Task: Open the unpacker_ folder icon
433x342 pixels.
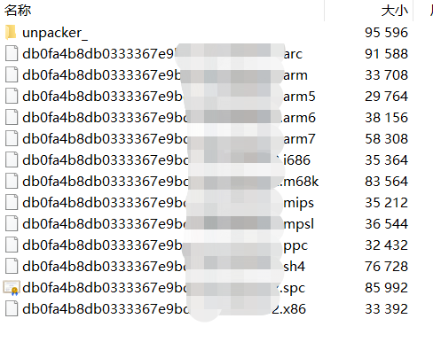Action: [11, 33]
